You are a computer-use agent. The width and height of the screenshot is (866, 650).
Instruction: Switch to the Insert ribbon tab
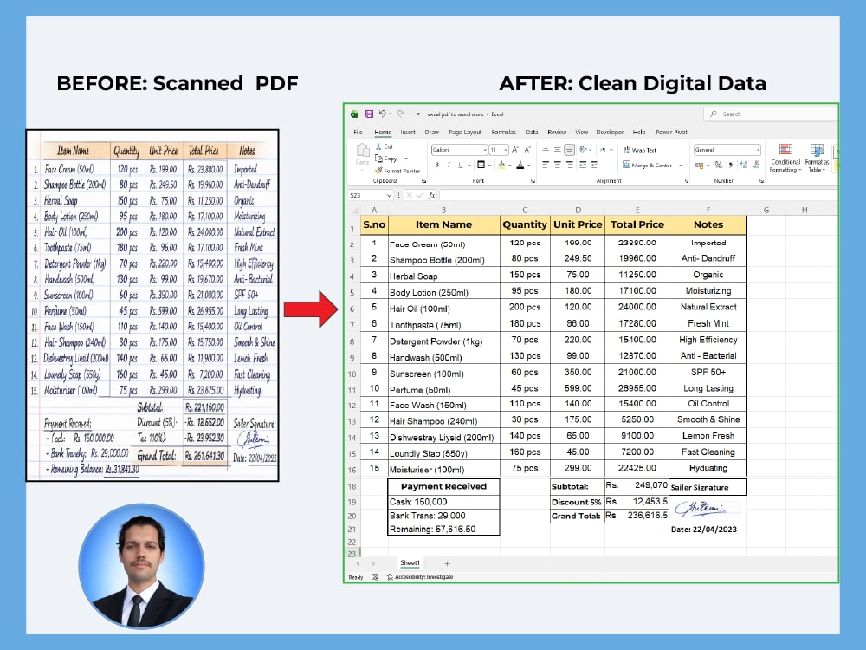[x=408, y=132]
